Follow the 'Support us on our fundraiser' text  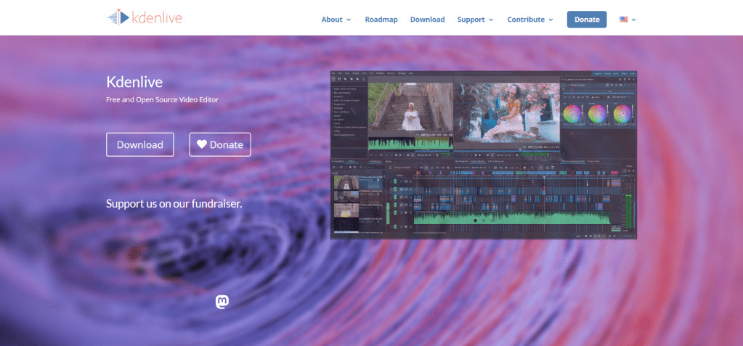pos(174,204)
